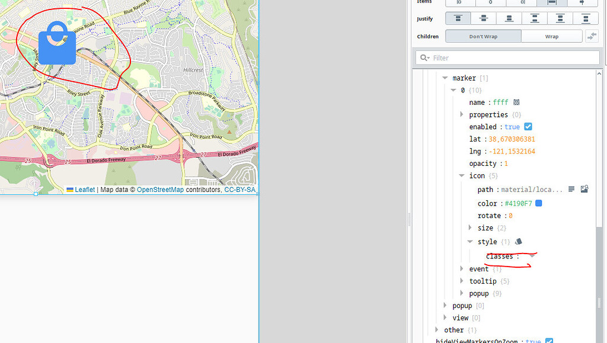Click the blue #4190F7 color swatch
Image resolution: width=607 pixels, height=343 pixels.
click(x=538, y=203)
